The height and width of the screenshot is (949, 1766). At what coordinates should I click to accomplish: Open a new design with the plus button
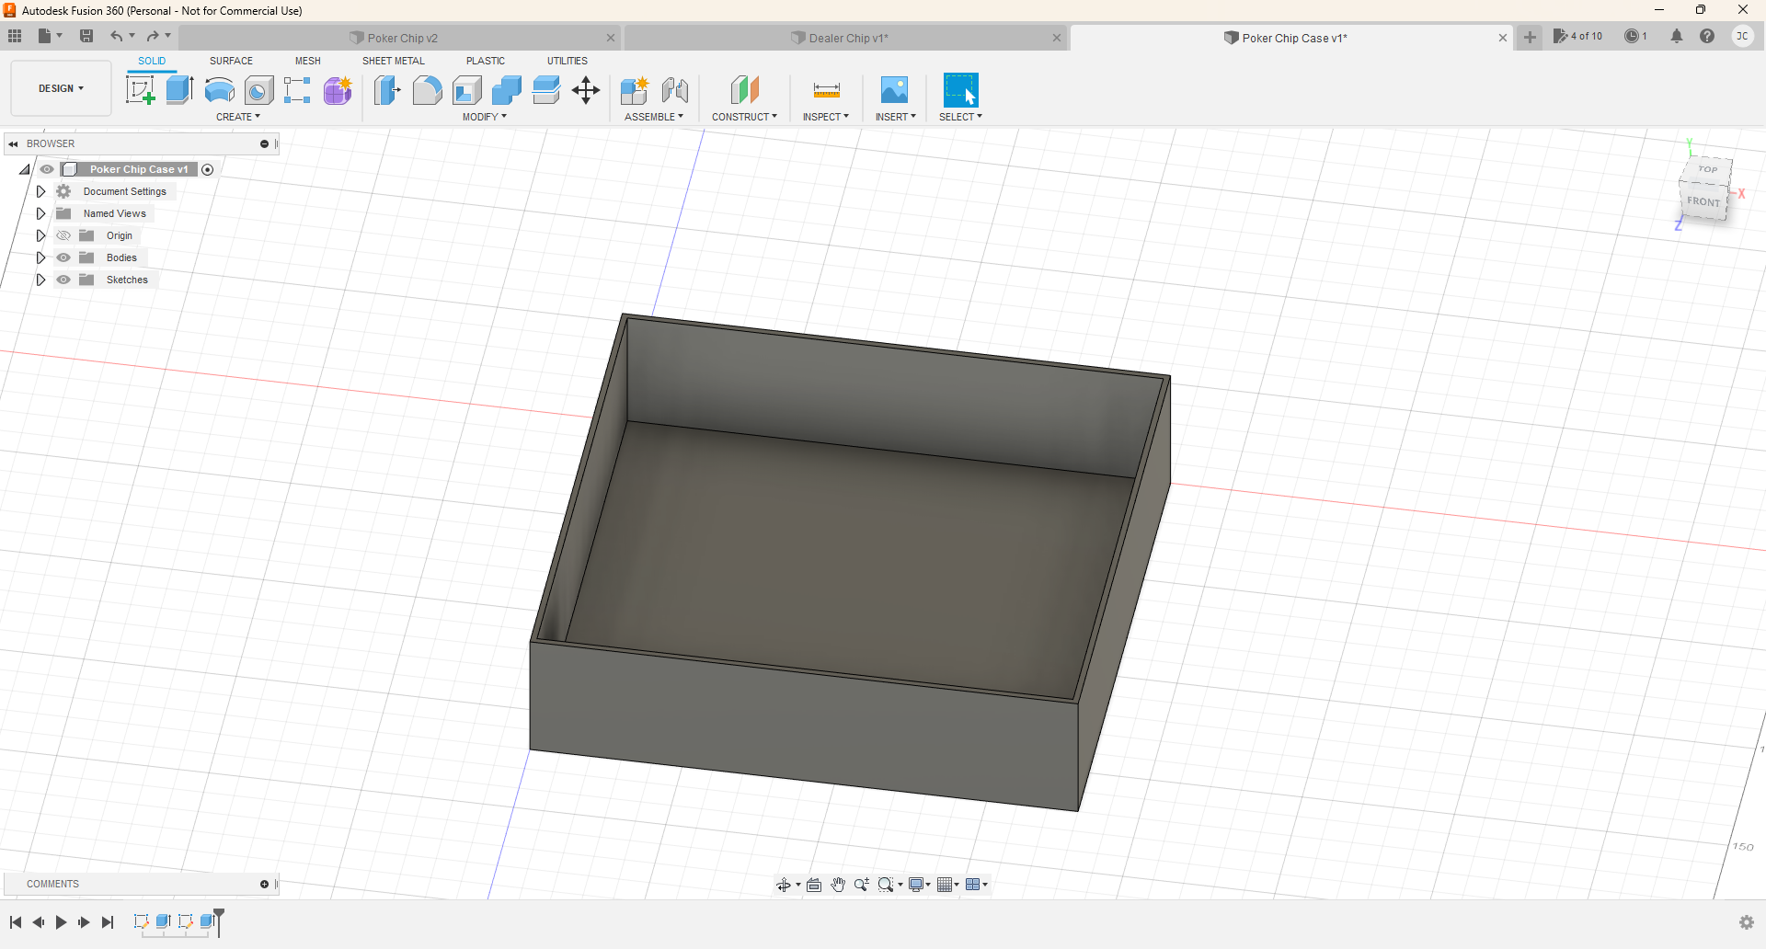[1530, 38]
